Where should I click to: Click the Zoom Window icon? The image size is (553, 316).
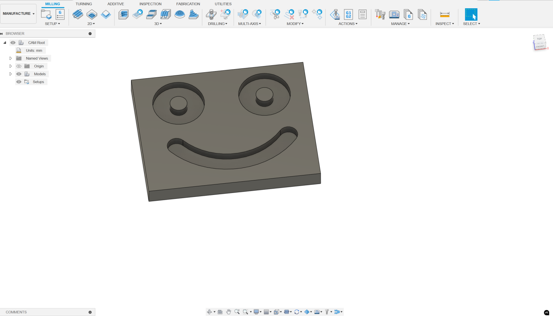point(246,312)
